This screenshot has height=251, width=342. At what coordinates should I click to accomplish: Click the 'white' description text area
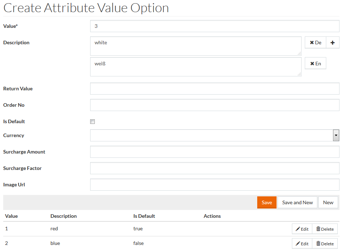click(x=195, y=46)
